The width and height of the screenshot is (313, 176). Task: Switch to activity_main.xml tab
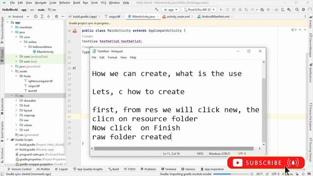pos(178,17)
